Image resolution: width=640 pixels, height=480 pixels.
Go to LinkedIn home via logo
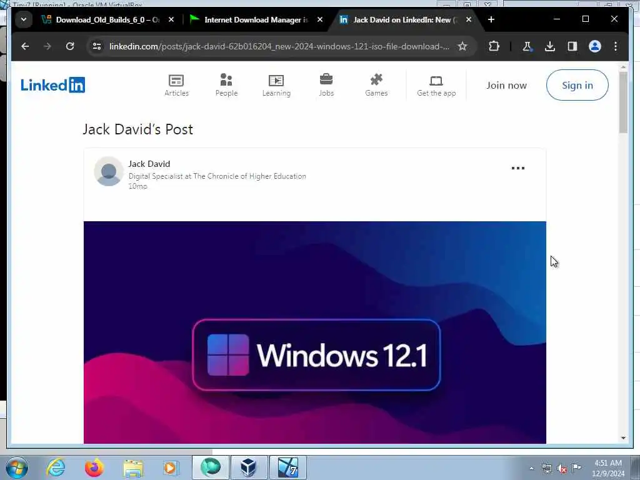(x=52, y=85)
